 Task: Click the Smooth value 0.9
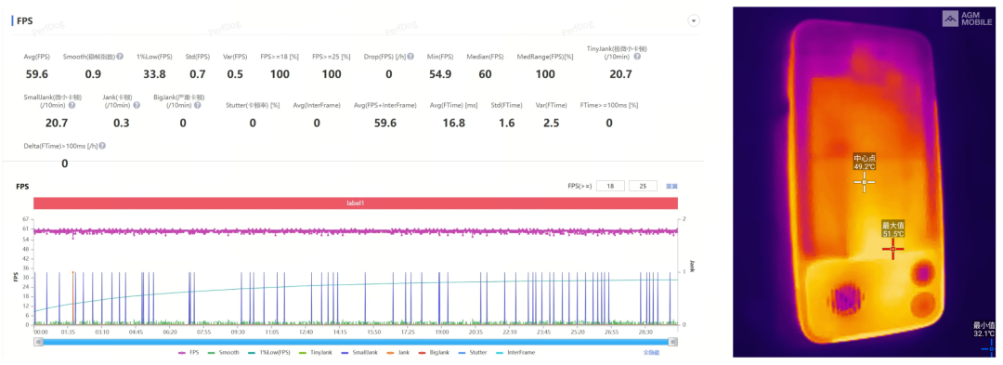pyautogui.click(x=93, y=74)
